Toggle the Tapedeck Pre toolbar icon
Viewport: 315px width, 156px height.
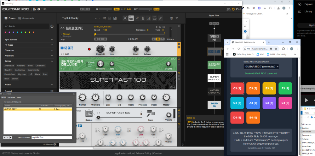pos(131,18)
